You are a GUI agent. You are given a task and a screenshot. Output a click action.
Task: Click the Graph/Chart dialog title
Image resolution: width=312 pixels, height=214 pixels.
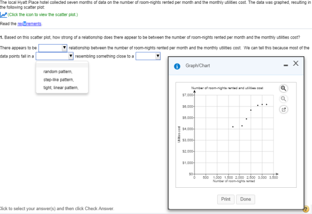point(198,66)
